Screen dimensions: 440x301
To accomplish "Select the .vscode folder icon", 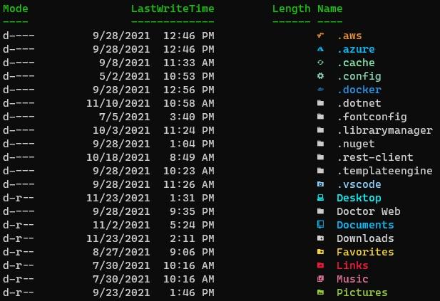I will coord(320,184).
